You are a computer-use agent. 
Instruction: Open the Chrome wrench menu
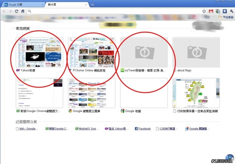(x=231, y=11)
